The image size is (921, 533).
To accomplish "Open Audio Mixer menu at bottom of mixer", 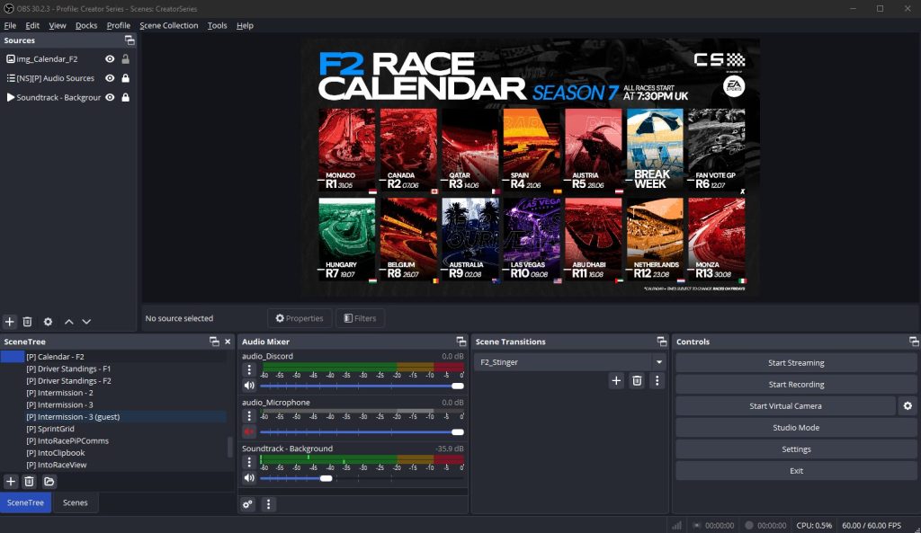I will 268,504.
